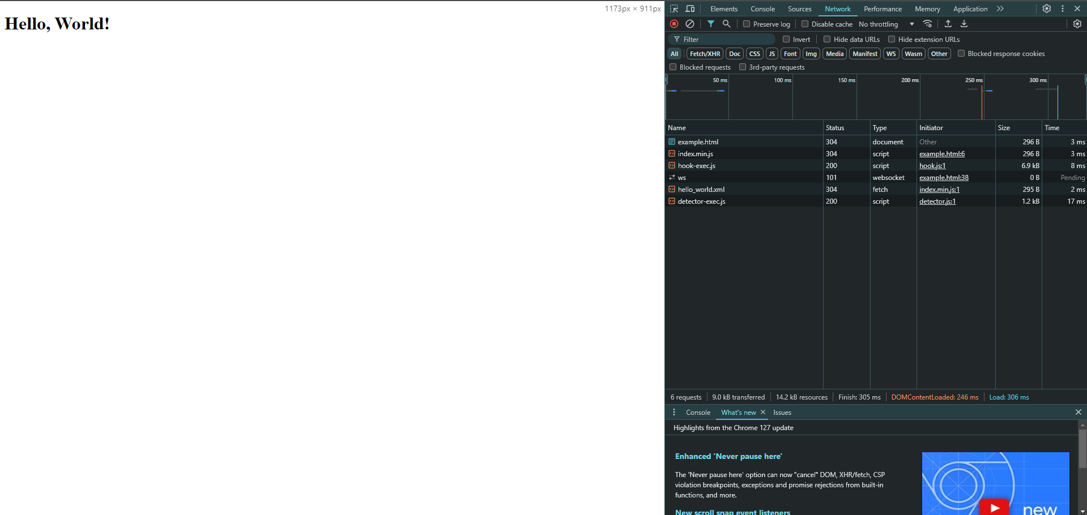
Task: Toggle the network filter funnel icon
Action: click(x=710, y=24)
